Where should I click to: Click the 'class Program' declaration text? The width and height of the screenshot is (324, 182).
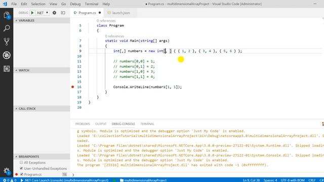110,25
